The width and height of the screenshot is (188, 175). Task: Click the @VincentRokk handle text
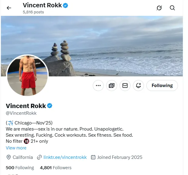point(21,113)
